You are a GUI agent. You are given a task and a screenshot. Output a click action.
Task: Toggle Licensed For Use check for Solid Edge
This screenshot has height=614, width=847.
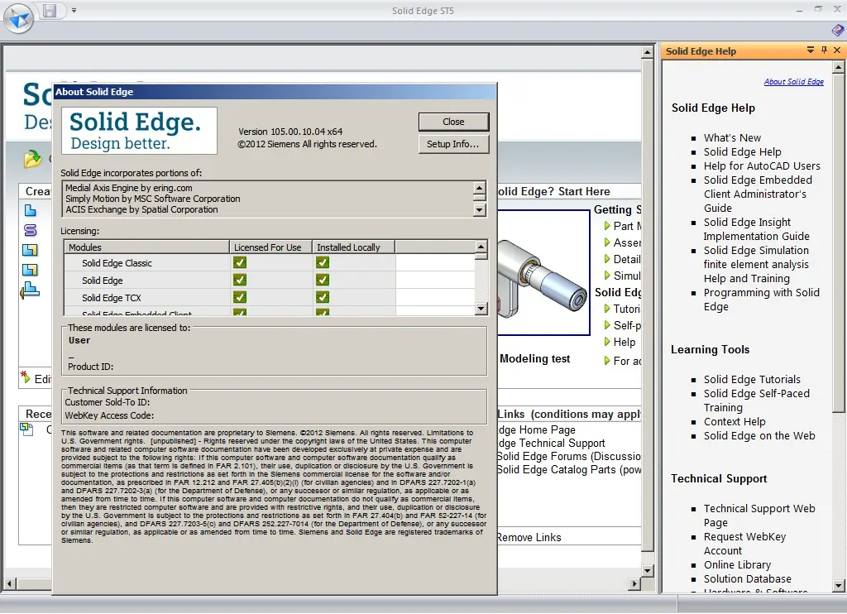(240, 280)
